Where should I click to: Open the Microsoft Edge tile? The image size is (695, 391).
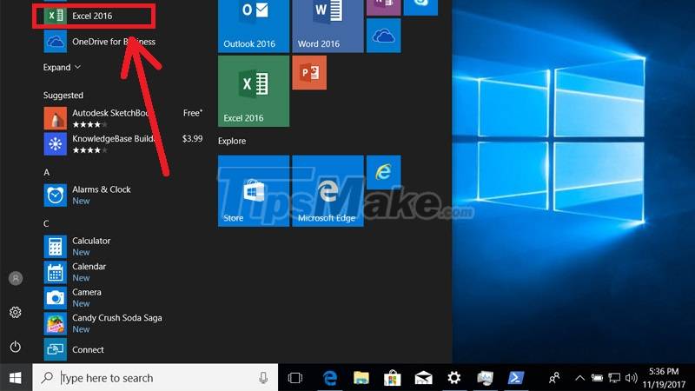[328, 191]
